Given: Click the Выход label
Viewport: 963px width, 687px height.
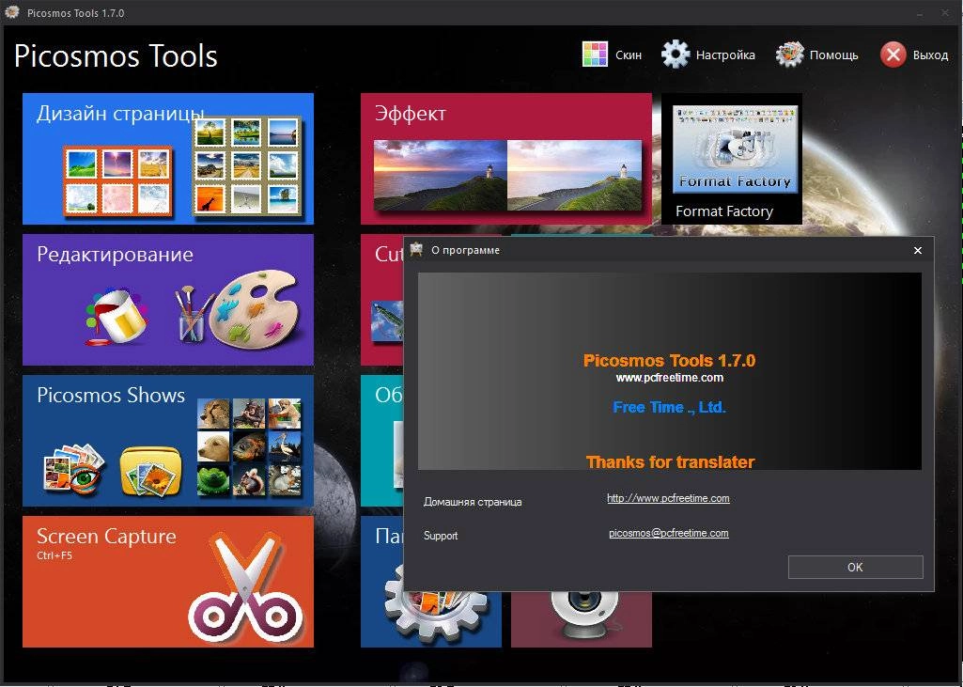Looking at the screenshot, I should click(x=930, y=55).
